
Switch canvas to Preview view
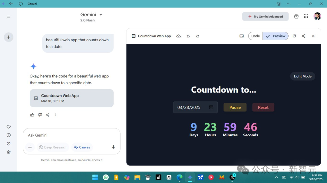click(276, 36)
